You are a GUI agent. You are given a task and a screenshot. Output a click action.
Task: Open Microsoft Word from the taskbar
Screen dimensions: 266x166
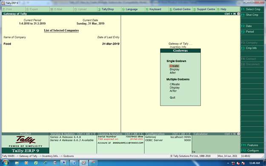tap(74, 163)
